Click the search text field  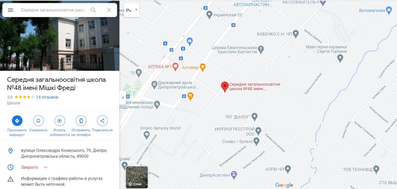[54, 10]
